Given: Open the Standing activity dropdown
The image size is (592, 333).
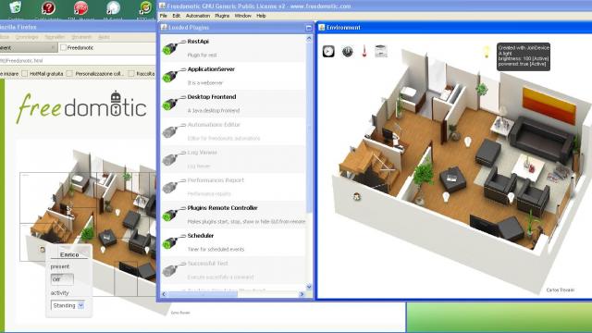Looking at the screenshot, I should (x=68, y=305).
